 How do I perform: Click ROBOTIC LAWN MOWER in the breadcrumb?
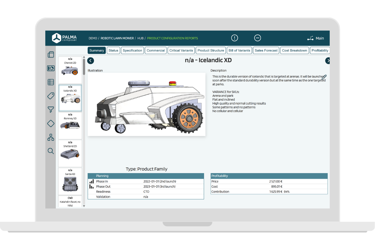pos(117,38)
